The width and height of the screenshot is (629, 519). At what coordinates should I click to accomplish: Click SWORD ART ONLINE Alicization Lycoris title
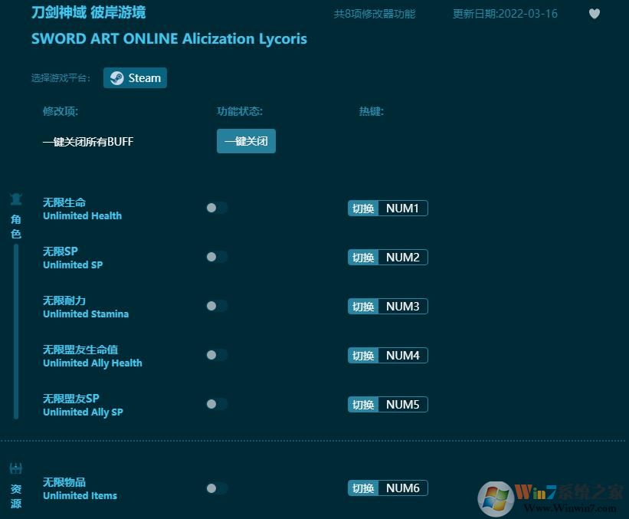coord(169,39)
